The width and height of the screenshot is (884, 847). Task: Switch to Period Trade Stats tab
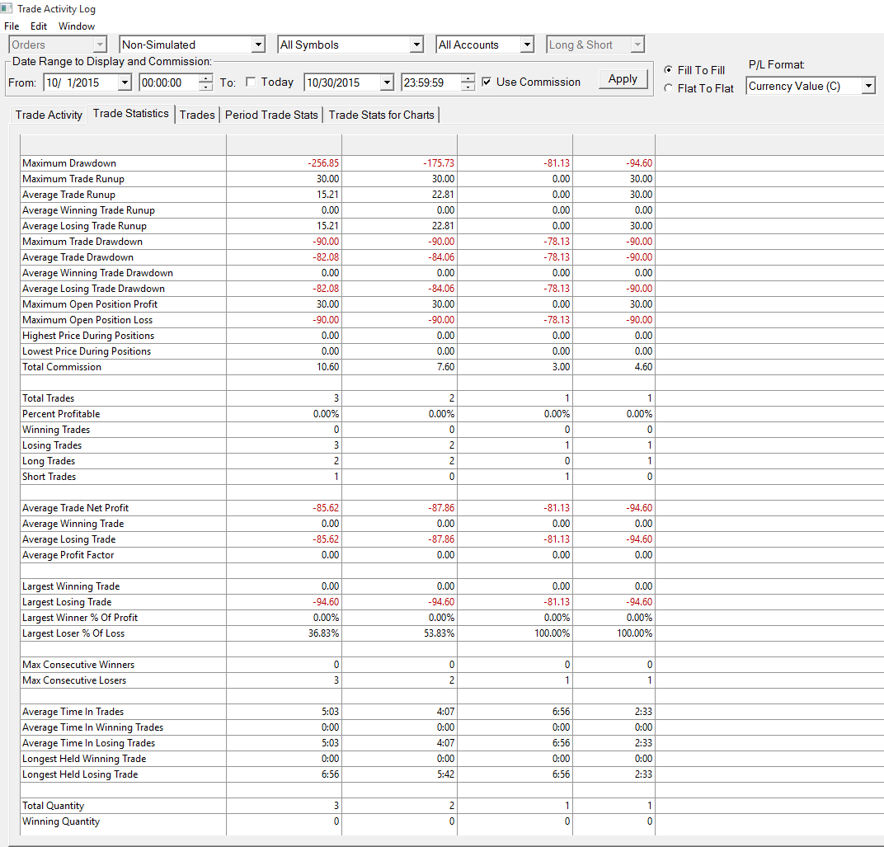coord(271,115)
